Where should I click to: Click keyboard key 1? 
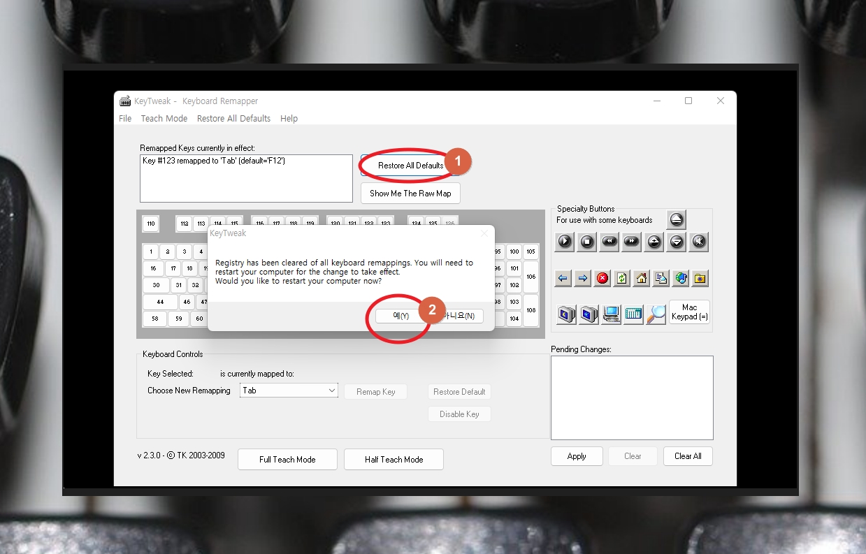coord(150,252)
